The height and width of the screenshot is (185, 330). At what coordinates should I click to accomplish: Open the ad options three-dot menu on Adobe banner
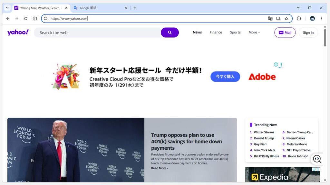click(281, 65)
